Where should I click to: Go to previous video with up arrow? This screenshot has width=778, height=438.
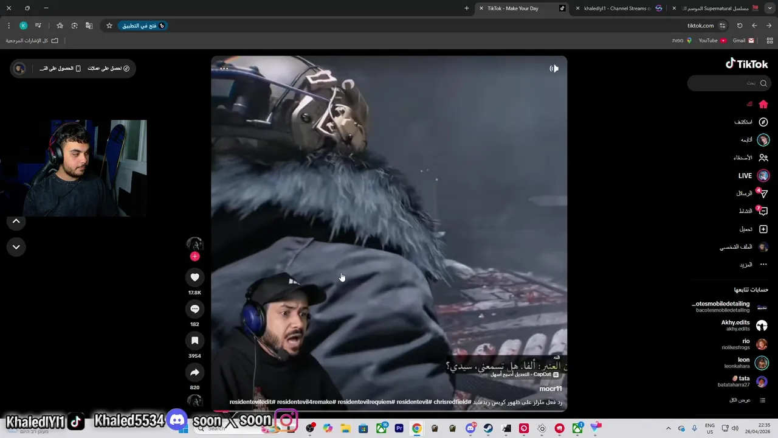[16, 221]
